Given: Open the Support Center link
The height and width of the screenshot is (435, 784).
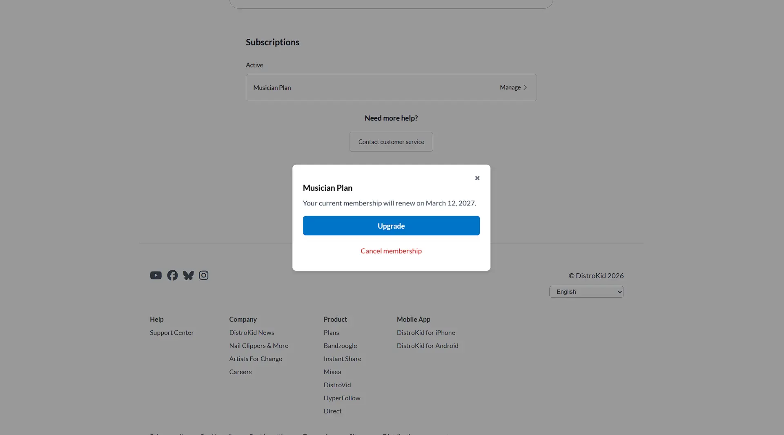Looking at the screenshot, I should coord(172,332).
